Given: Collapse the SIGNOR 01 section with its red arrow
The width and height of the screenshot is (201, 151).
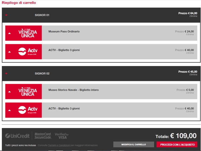Looking at the screenshot, I should [x=6, y=15].
